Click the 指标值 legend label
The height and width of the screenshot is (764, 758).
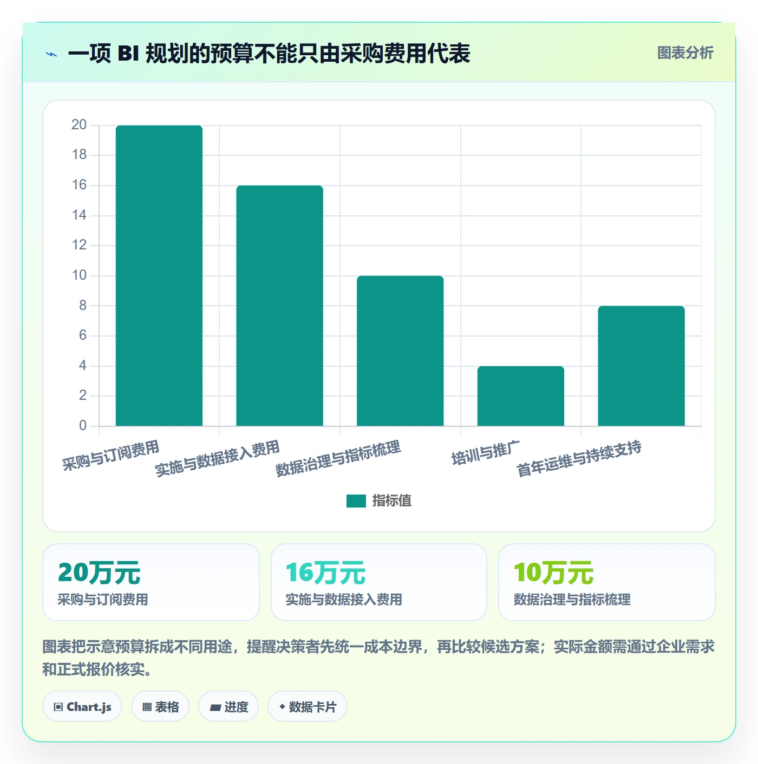click(x=391, y=501)
